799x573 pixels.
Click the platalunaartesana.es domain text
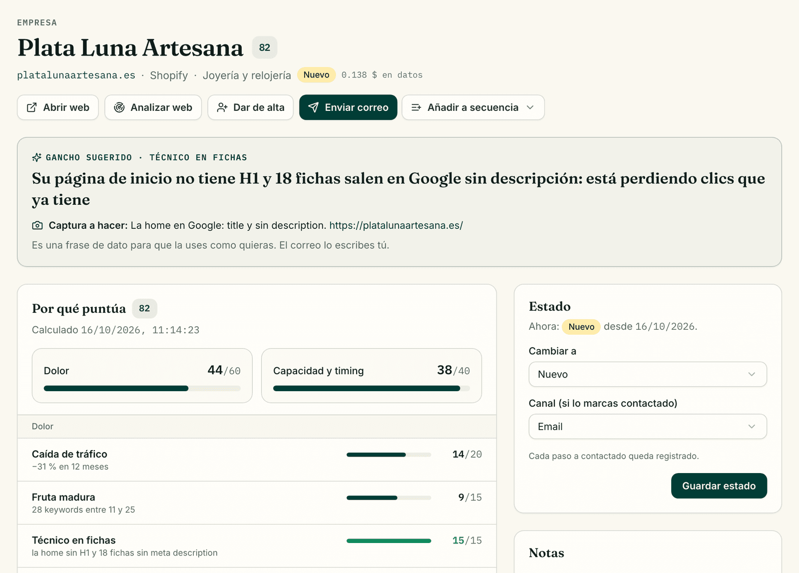pos(76,75)
